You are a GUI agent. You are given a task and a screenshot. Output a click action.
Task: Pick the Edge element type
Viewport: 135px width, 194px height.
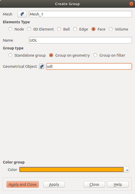tap(75, 29)
